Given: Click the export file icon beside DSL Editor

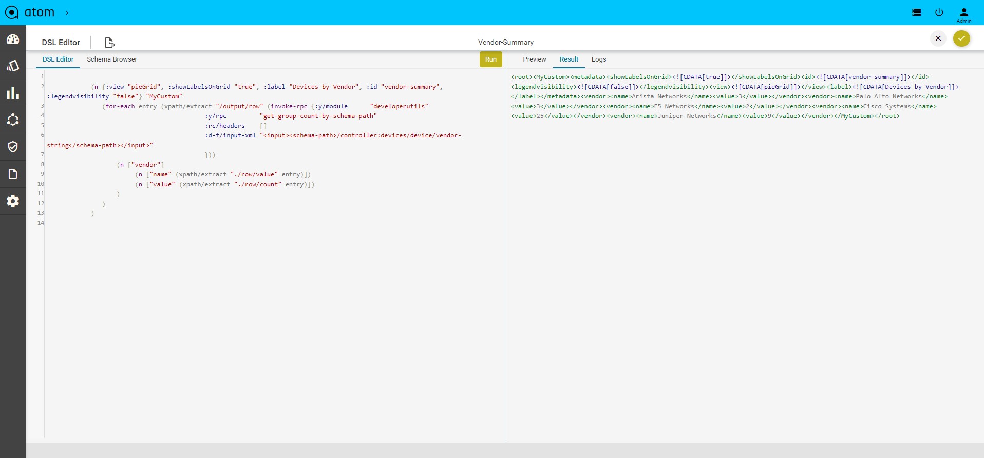Looking at the screenshot, I should point(109,42).
